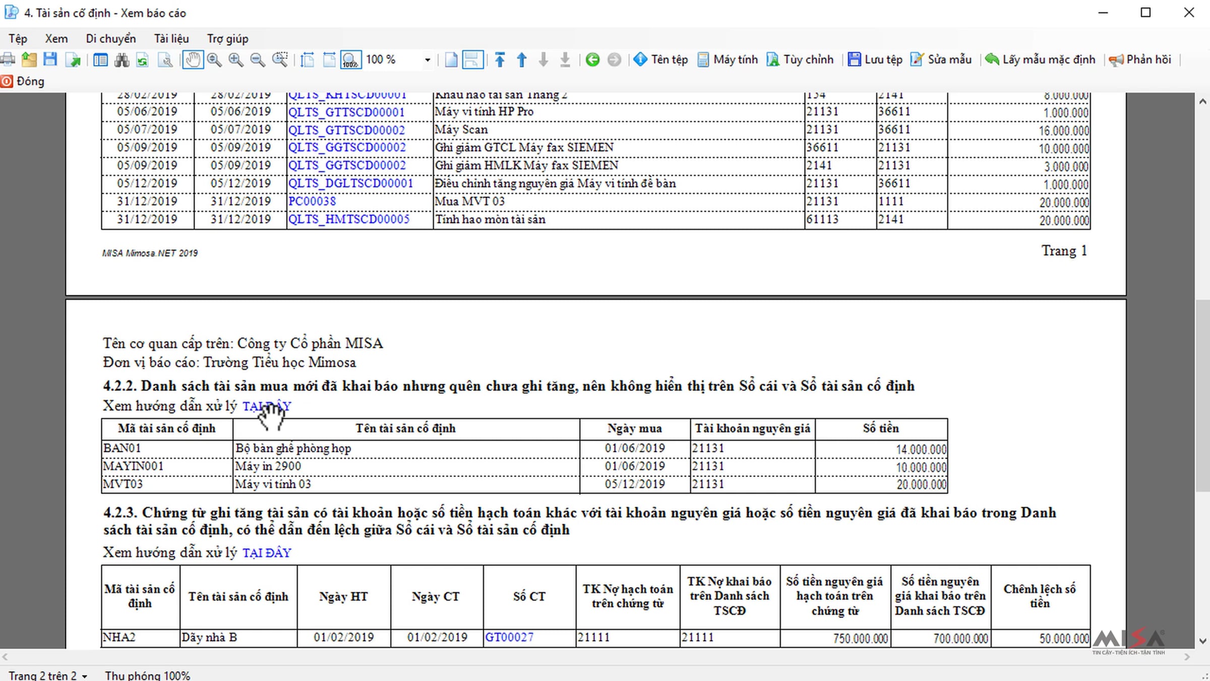The height and width of the screenshot is (681, 1210).
Task: Click the Máy in 2900 cell
Action: (406, 466)
